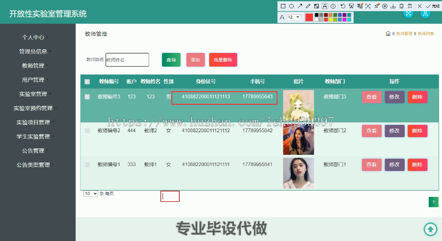Click the send-to-phone icon
The width and height of the screenshot is (442, 241).
(401, 6)
